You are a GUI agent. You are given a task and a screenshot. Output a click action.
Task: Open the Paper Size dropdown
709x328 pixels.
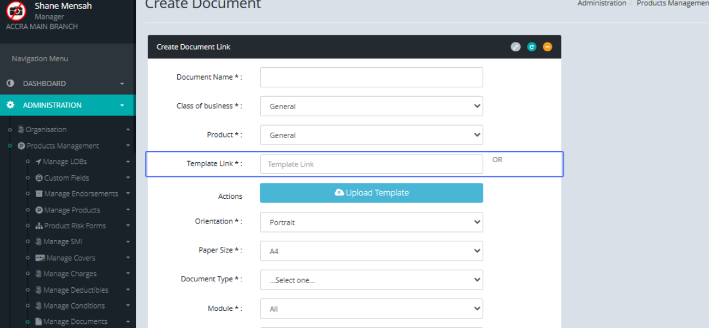point(371,251)
